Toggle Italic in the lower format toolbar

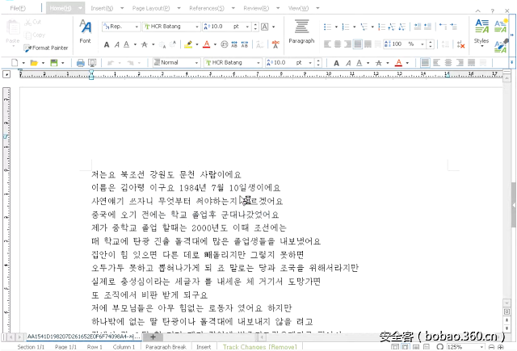click(348, 63)
